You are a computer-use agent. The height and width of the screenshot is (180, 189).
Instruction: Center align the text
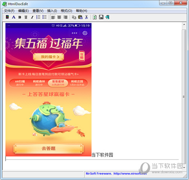pos(59,17)
